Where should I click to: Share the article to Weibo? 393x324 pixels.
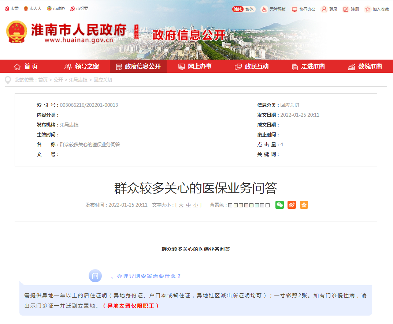(292, 205)
